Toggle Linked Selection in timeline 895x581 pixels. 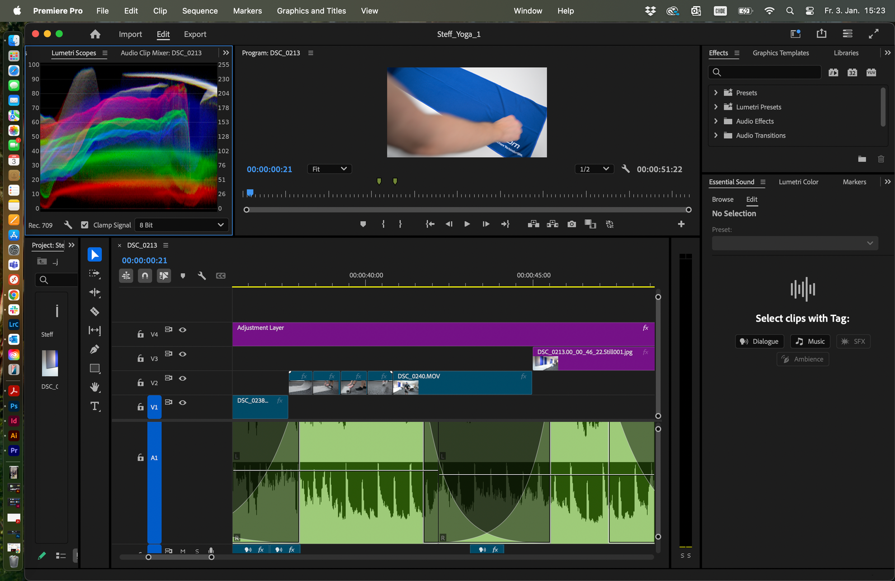164,276
